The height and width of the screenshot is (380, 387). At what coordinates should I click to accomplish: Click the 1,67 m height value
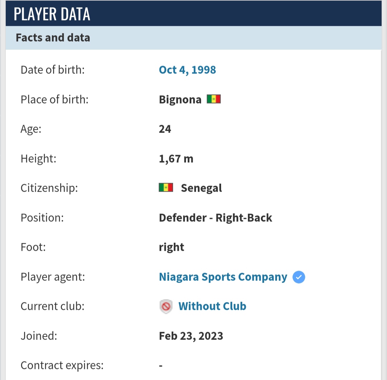[x=176, y=159]
